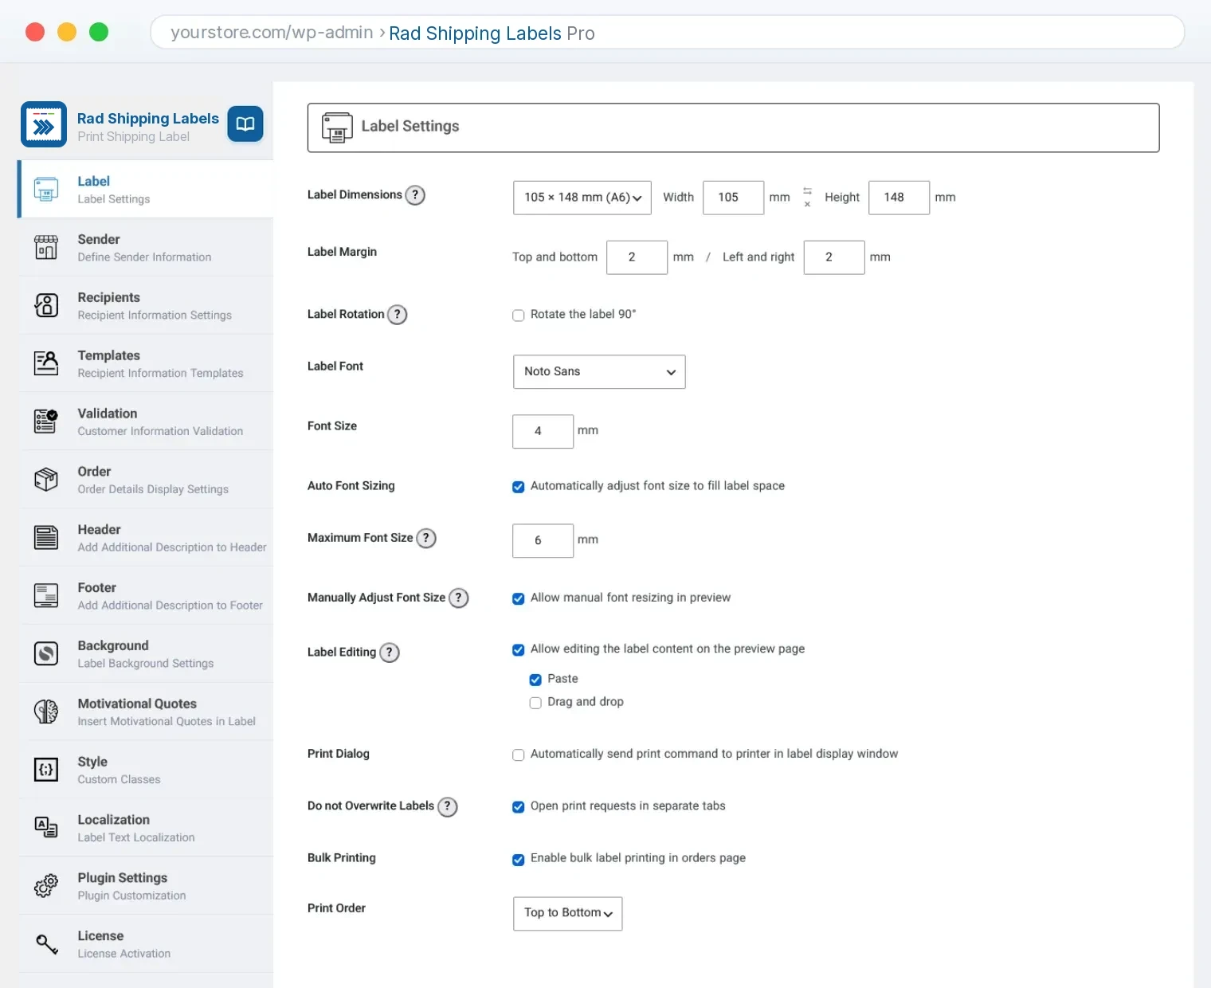Click the Rad Shipping Labels logo icon

[x=44, y=124]
